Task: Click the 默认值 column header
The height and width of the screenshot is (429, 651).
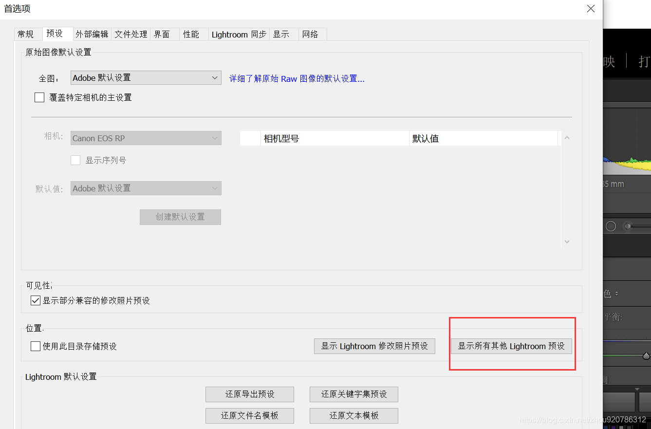Action: tap(484, 139)
